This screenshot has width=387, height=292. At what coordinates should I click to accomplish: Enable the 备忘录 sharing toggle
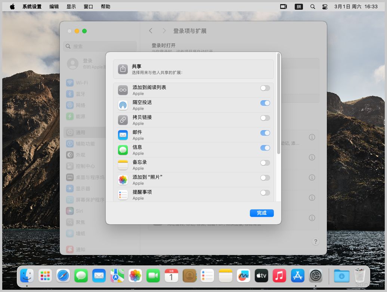pyautogui.click(x=265, y=163)
